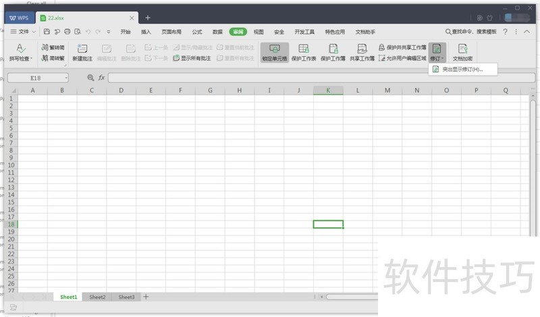Switch to the 安全 tab
The image size is (540, 317).
point(279,32)
